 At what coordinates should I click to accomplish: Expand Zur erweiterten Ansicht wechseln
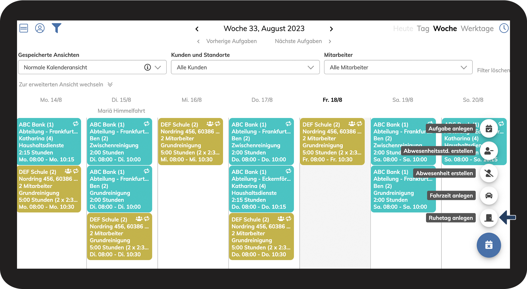[x=66, y=85]
